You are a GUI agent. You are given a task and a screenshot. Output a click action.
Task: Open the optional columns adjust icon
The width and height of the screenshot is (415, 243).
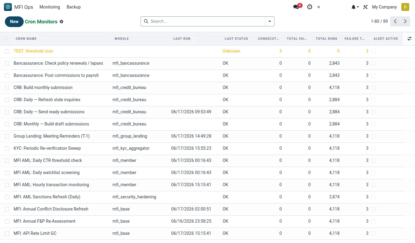pos(409,39)
